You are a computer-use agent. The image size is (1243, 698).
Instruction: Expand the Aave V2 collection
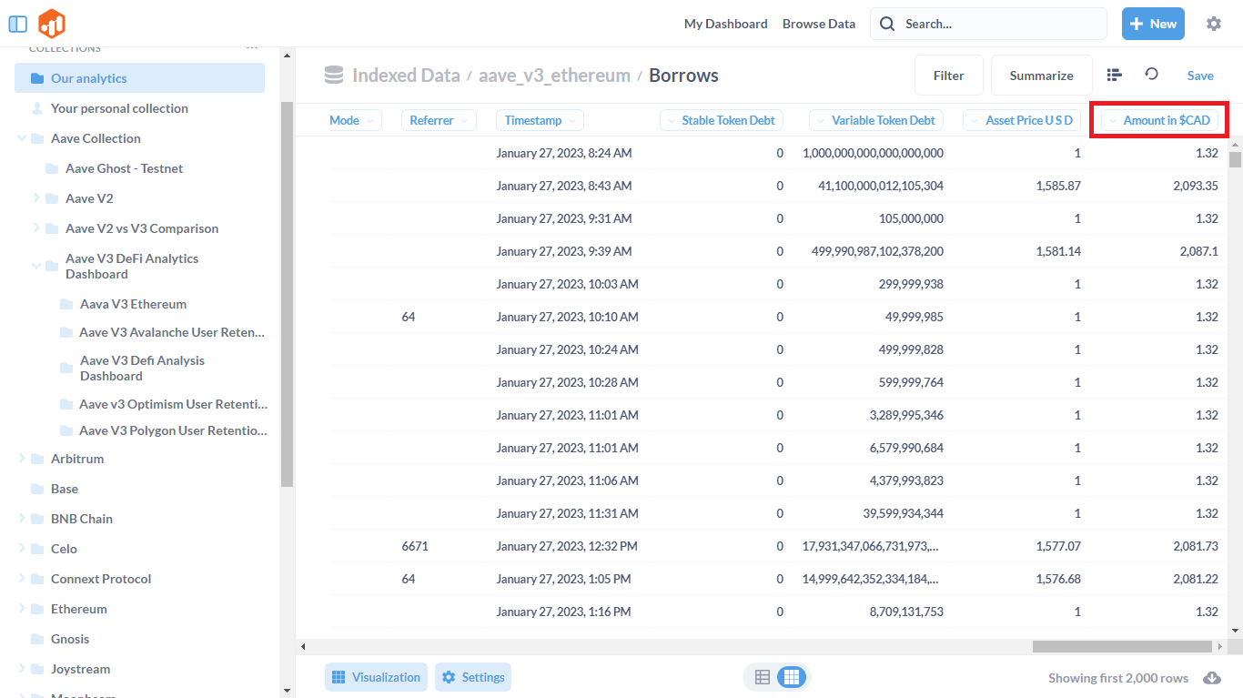pos(36,198)
